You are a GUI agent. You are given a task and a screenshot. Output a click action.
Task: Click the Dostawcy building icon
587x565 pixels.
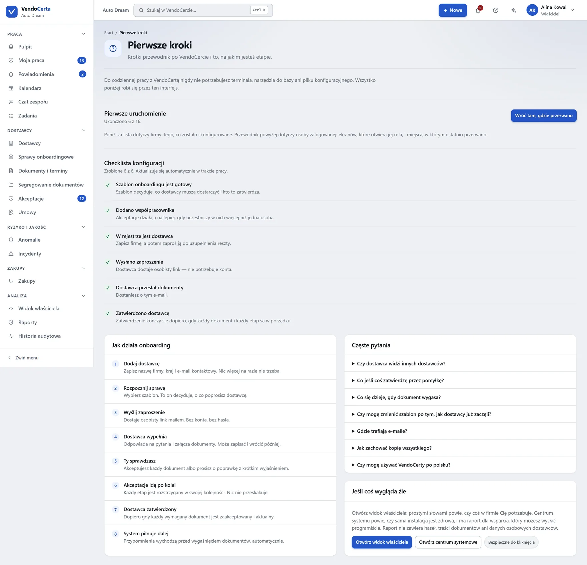pos(11,143)
